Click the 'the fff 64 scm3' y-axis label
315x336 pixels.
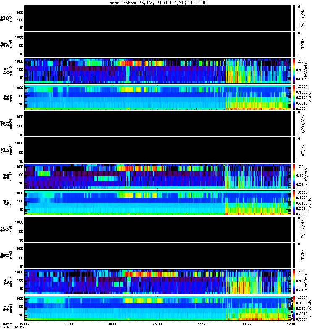(x=7, y=256)
